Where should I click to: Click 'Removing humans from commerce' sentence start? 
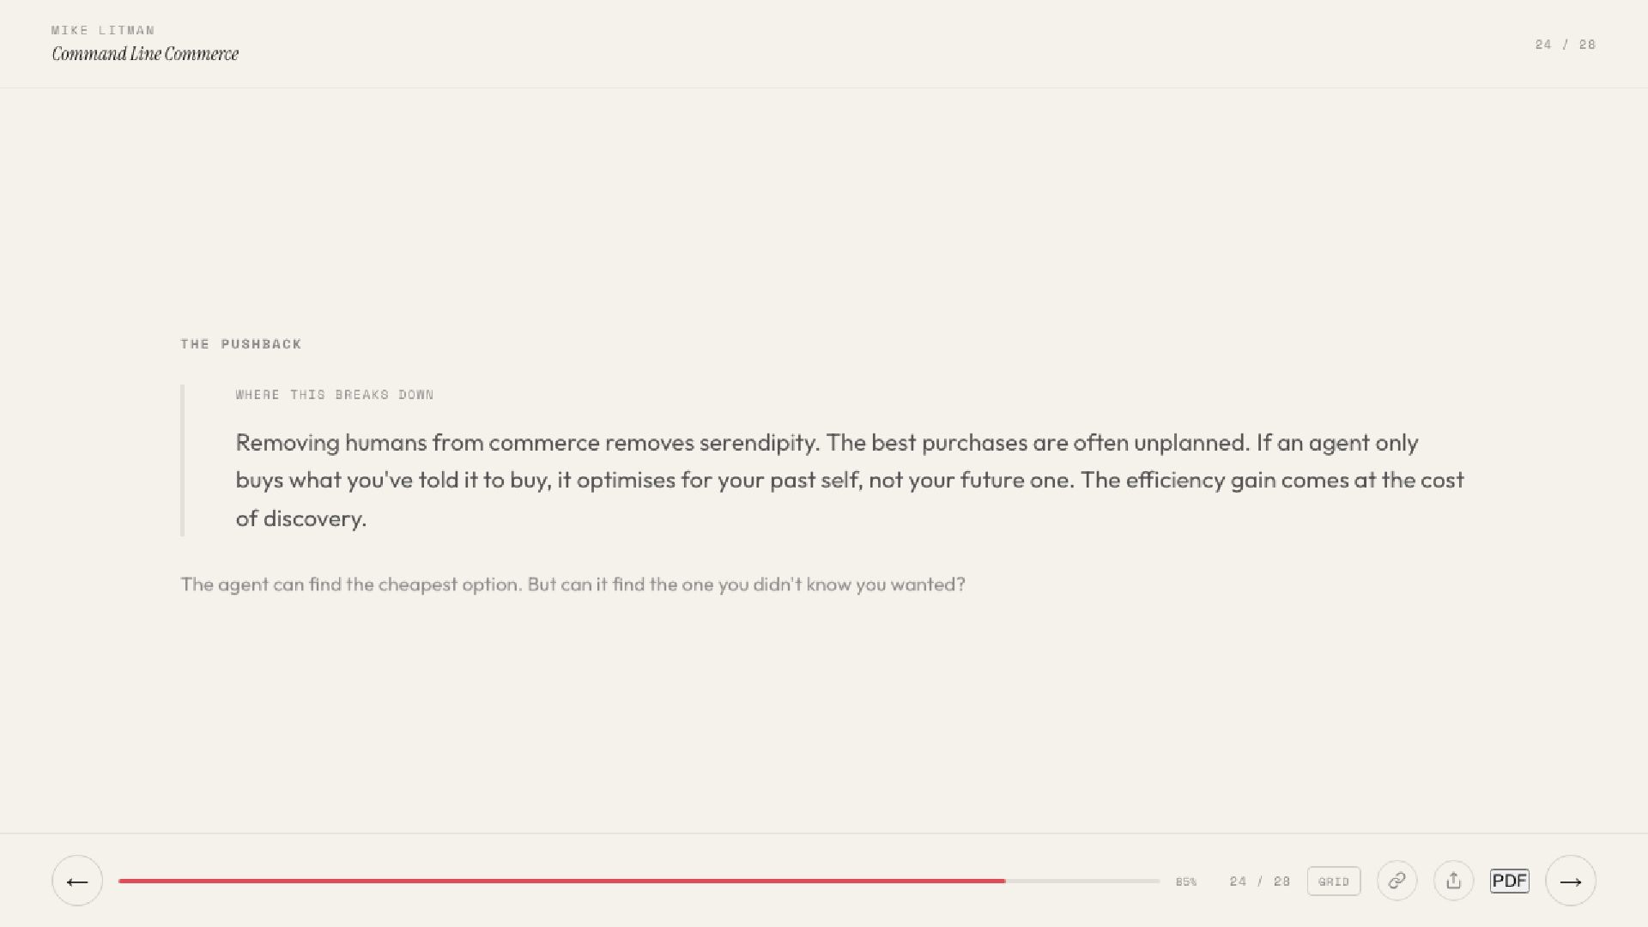pos(417,443)
